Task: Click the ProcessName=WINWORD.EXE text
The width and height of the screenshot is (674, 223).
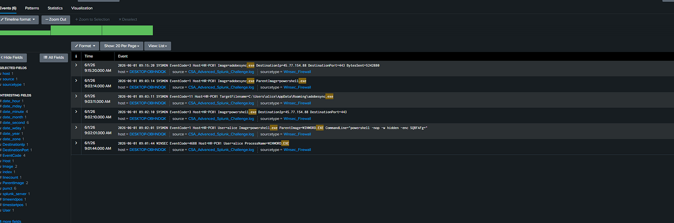Action: click(267, 143)
